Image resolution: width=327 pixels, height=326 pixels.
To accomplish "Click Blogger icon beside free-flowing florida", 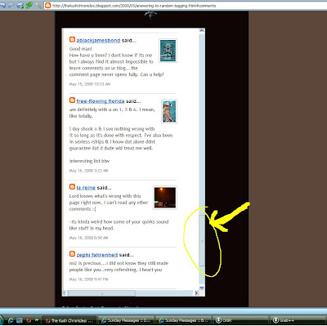I will click(x=72, y=100).
